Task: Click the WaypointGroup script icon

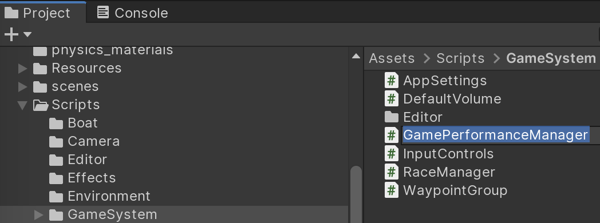Action: [391, 190]
